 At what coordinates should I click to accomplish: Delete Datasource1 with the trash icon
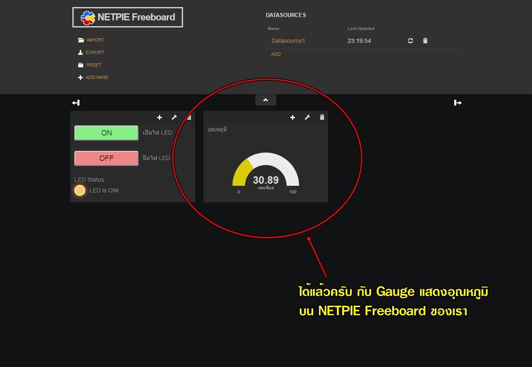pyautogui.click(x=425, y=41)
